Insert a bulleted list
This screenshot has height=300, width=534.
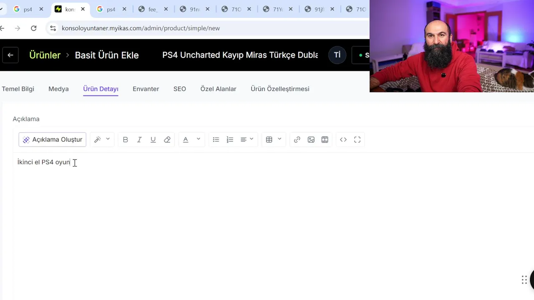click(216, 140)
